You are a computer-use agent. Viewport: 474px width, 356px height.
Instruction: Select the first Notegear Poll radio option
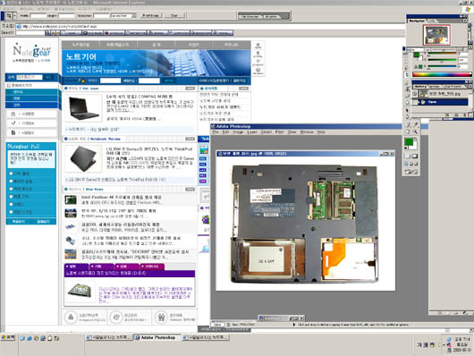11,174
